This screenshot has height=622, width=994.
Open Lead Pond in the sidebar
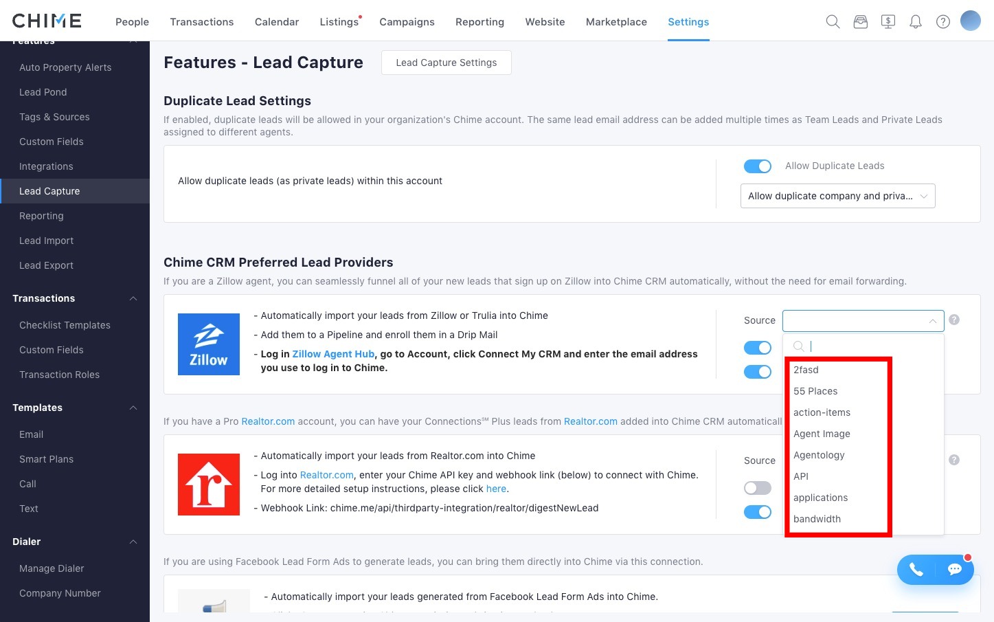(x=43, y=92)
